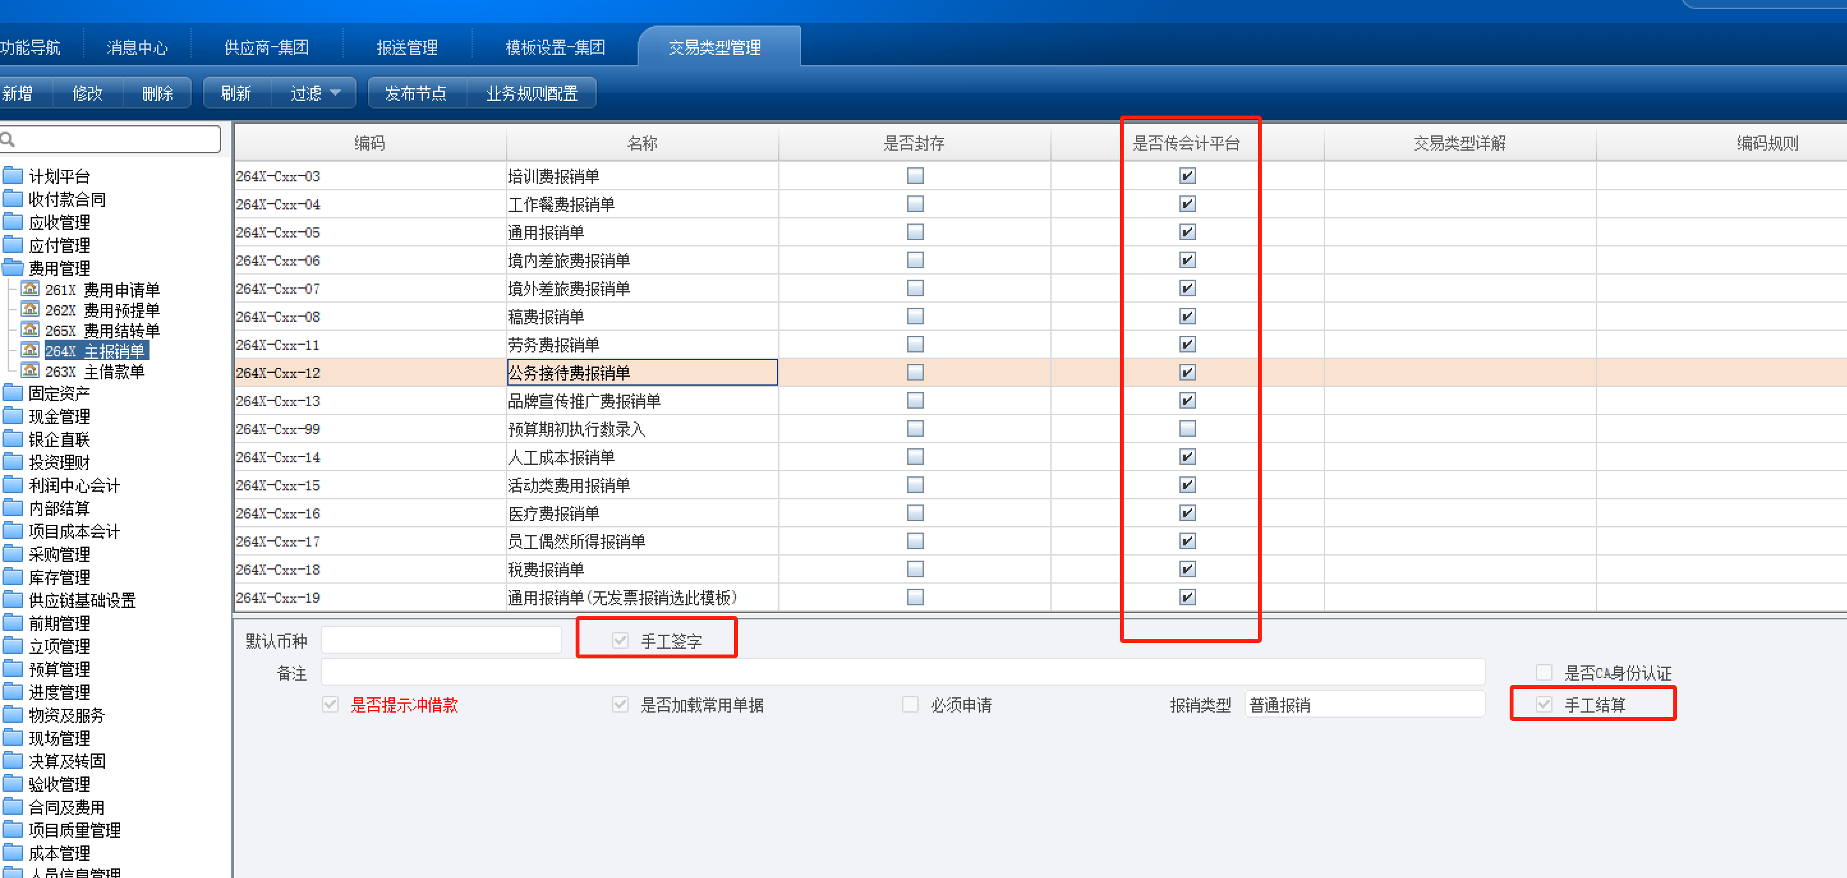Click the 业务规则配置 button

pos(532,93)
